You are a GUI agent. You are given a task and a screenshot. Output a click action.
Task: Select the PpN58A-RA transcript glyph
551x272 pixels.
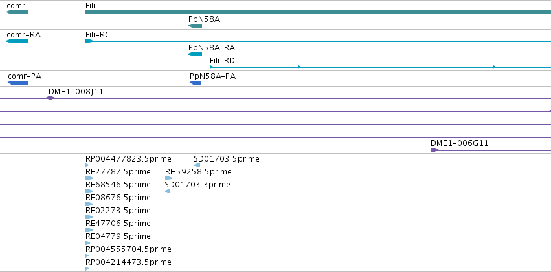[x=195, y=54]
